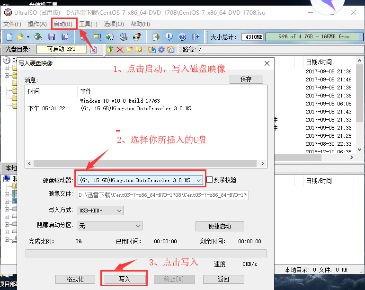Expand the first tree node under CD root
The height and width of the screenshot is (290, 365).
click(7, 68)
